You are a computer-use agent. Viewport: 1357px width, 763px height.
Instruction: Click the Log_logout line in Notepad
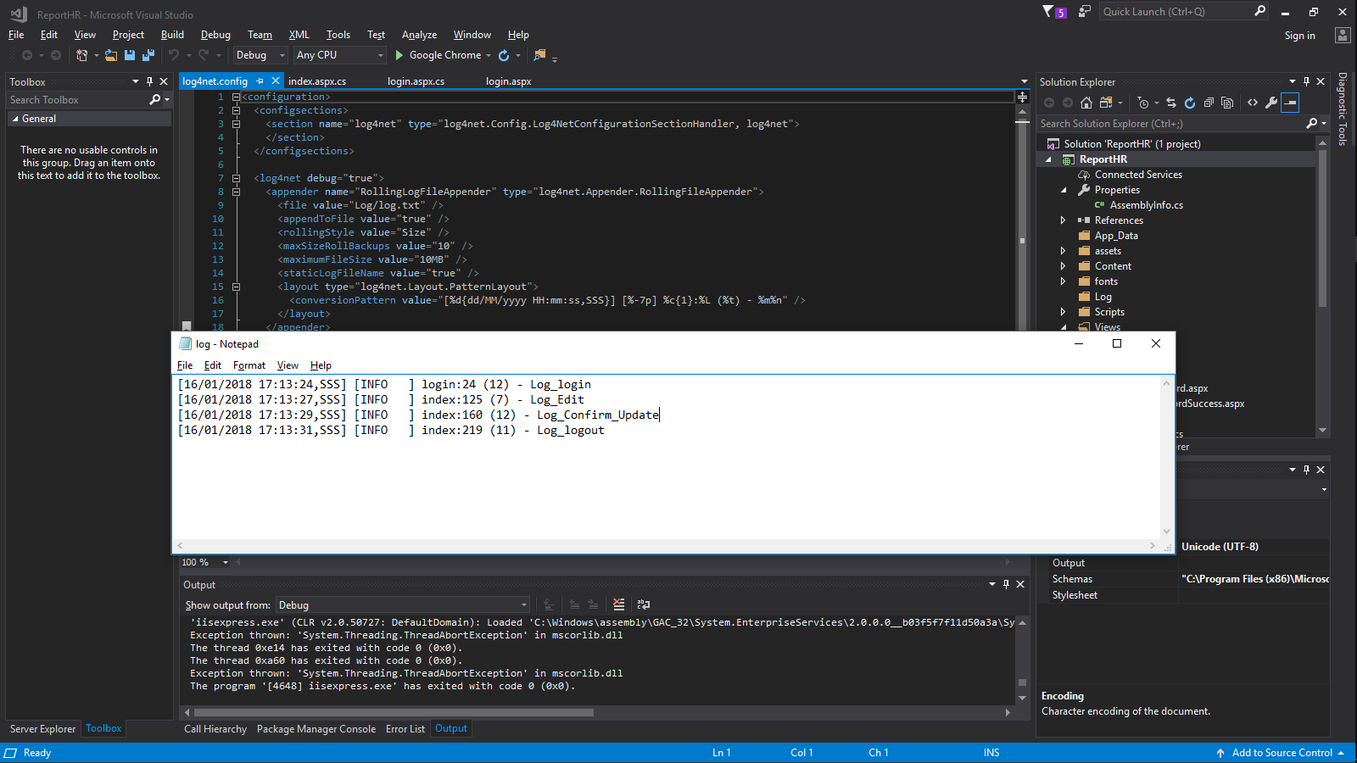391,431
